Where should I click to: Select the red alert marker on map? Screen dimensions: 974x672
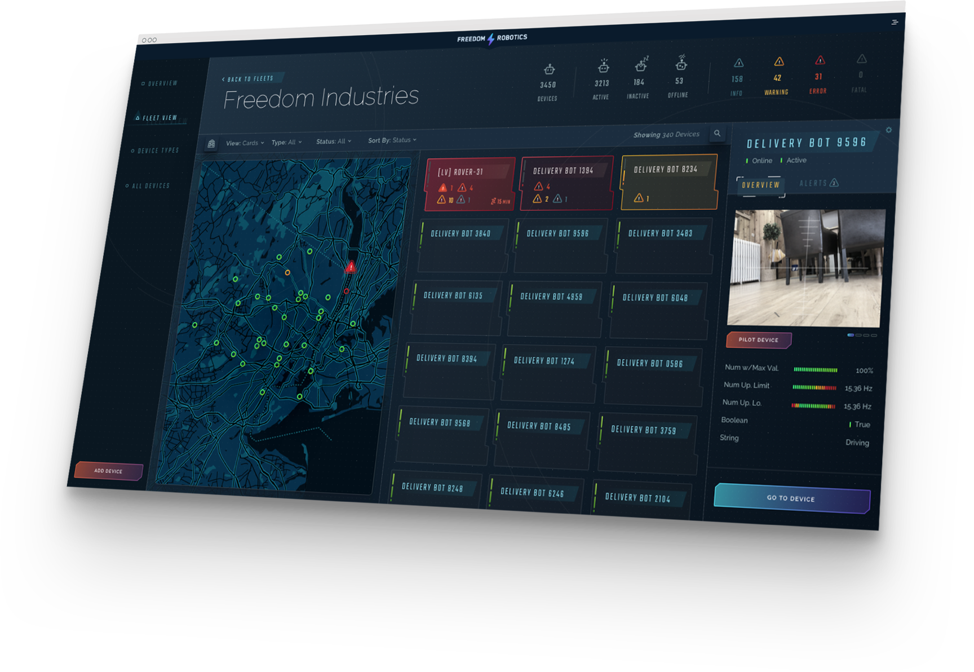[x=351, y=267]
